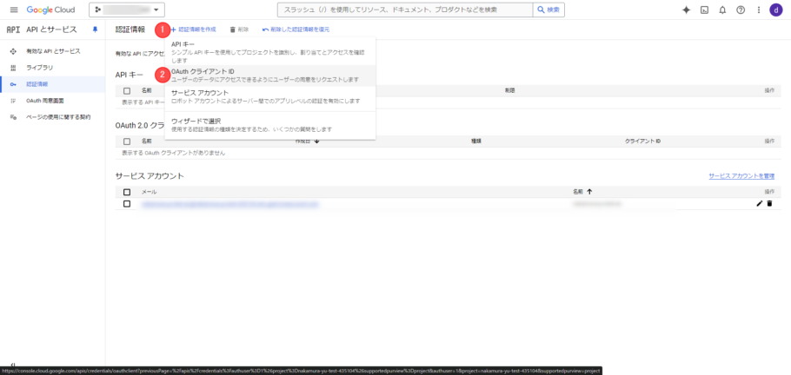Tick the API キー table header checkbox
The width and height of the screenshot is (791, 375).
tap(127, 90)
